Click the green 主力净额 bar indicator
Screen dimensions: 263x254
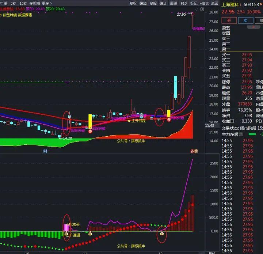tap(252, 134)
